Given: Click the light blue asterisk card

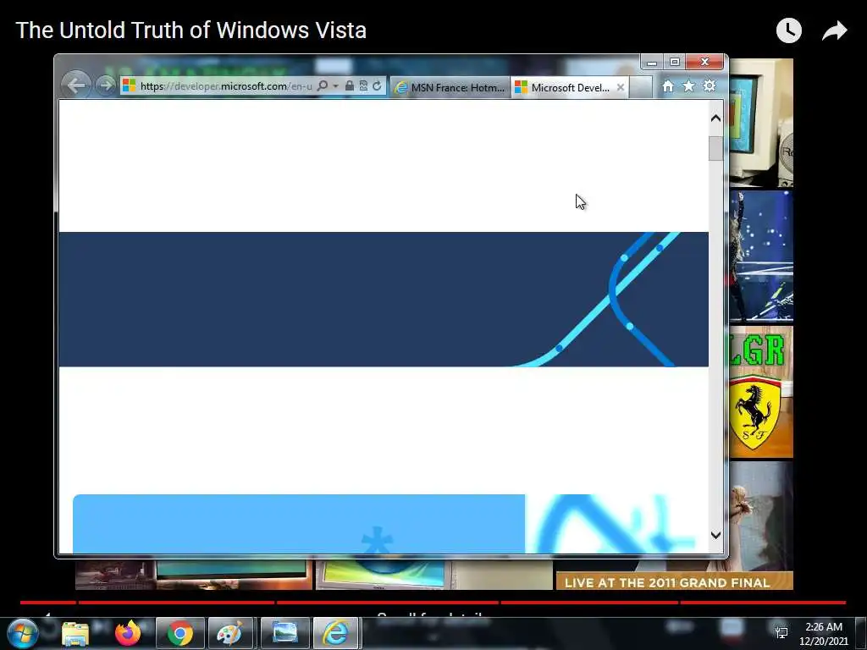Looking at the screenshot, I should (299, 523).
